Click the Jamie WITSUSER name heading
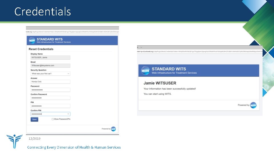Image resolution: width=274 pixels, height=154 pixels. pos(160,83)
